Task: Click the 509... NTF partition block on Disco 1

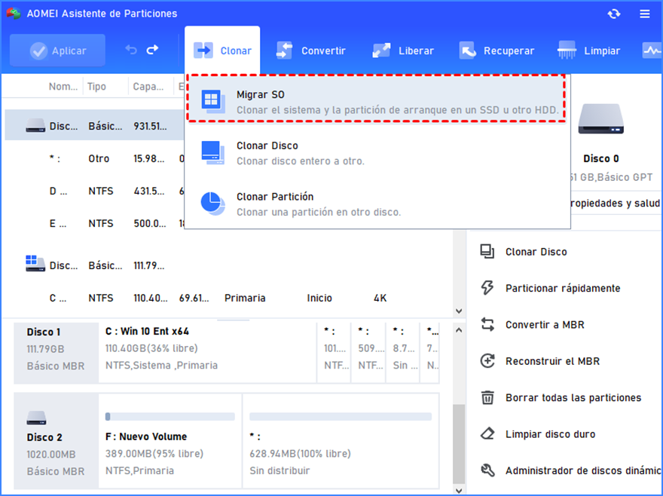Action: [x=368, y=353]
